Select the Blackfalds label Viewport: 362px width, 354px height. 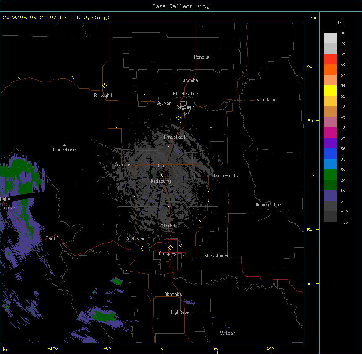185,94
